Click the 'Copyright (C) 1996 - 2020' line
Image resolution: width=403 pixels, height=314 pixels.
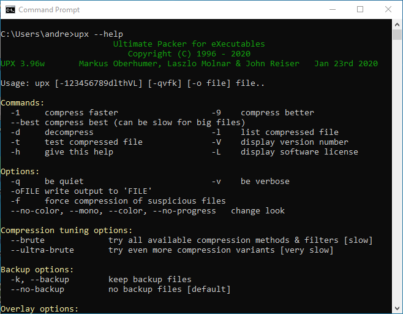click(189, 54)
